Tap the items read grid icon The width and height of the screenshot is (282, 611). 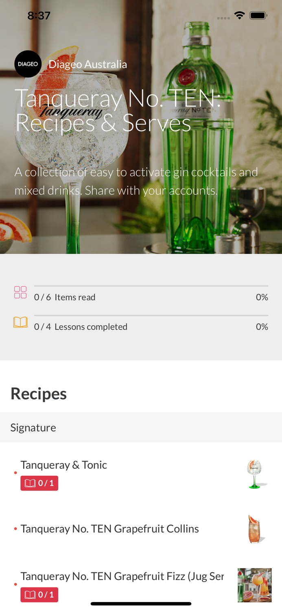[20, 292]
